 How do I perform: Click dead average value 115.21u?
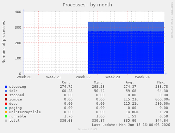coord(131,104)
